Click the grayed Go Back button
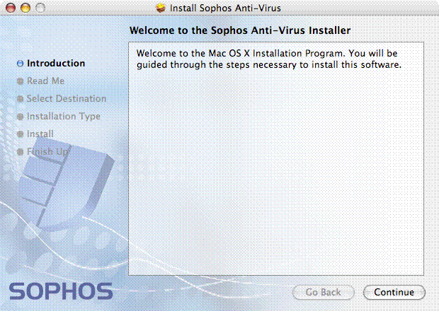 tap(324, 293)
